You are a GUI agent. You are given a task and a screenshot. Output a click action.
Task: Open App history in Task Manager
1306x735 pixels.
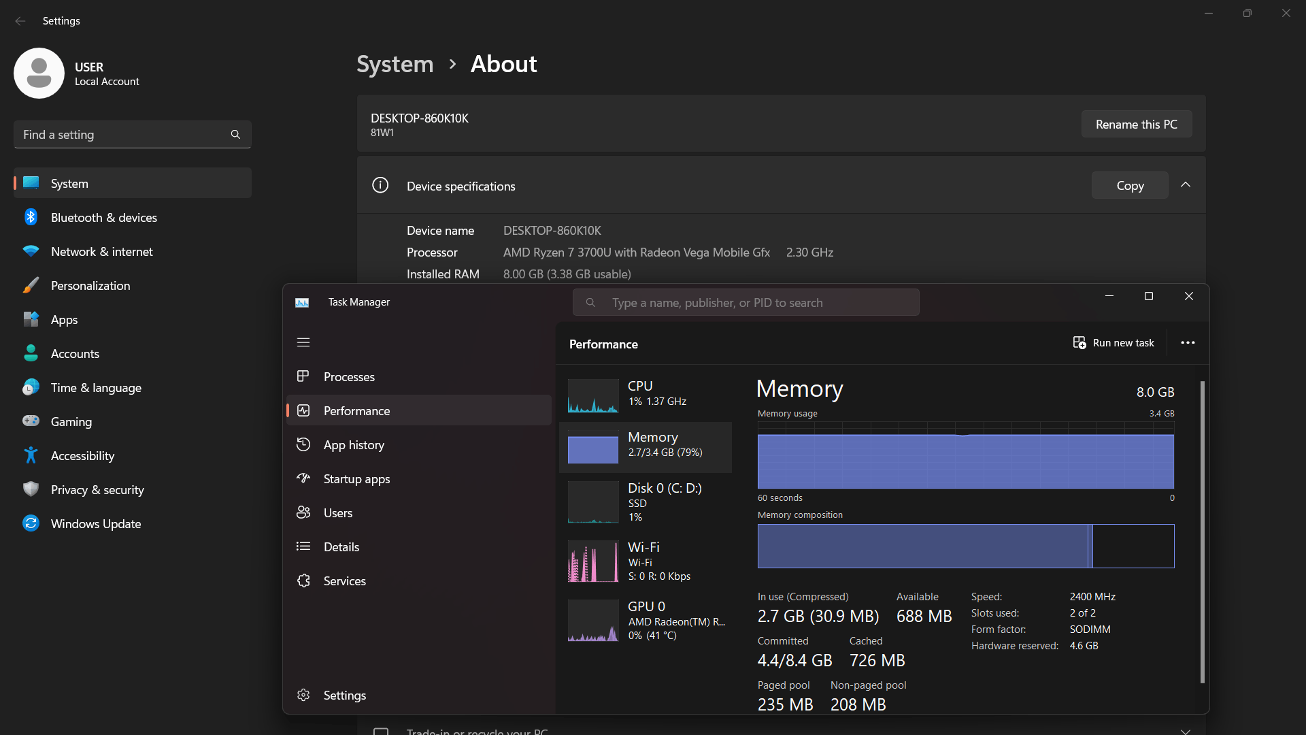tap(418, 444)
